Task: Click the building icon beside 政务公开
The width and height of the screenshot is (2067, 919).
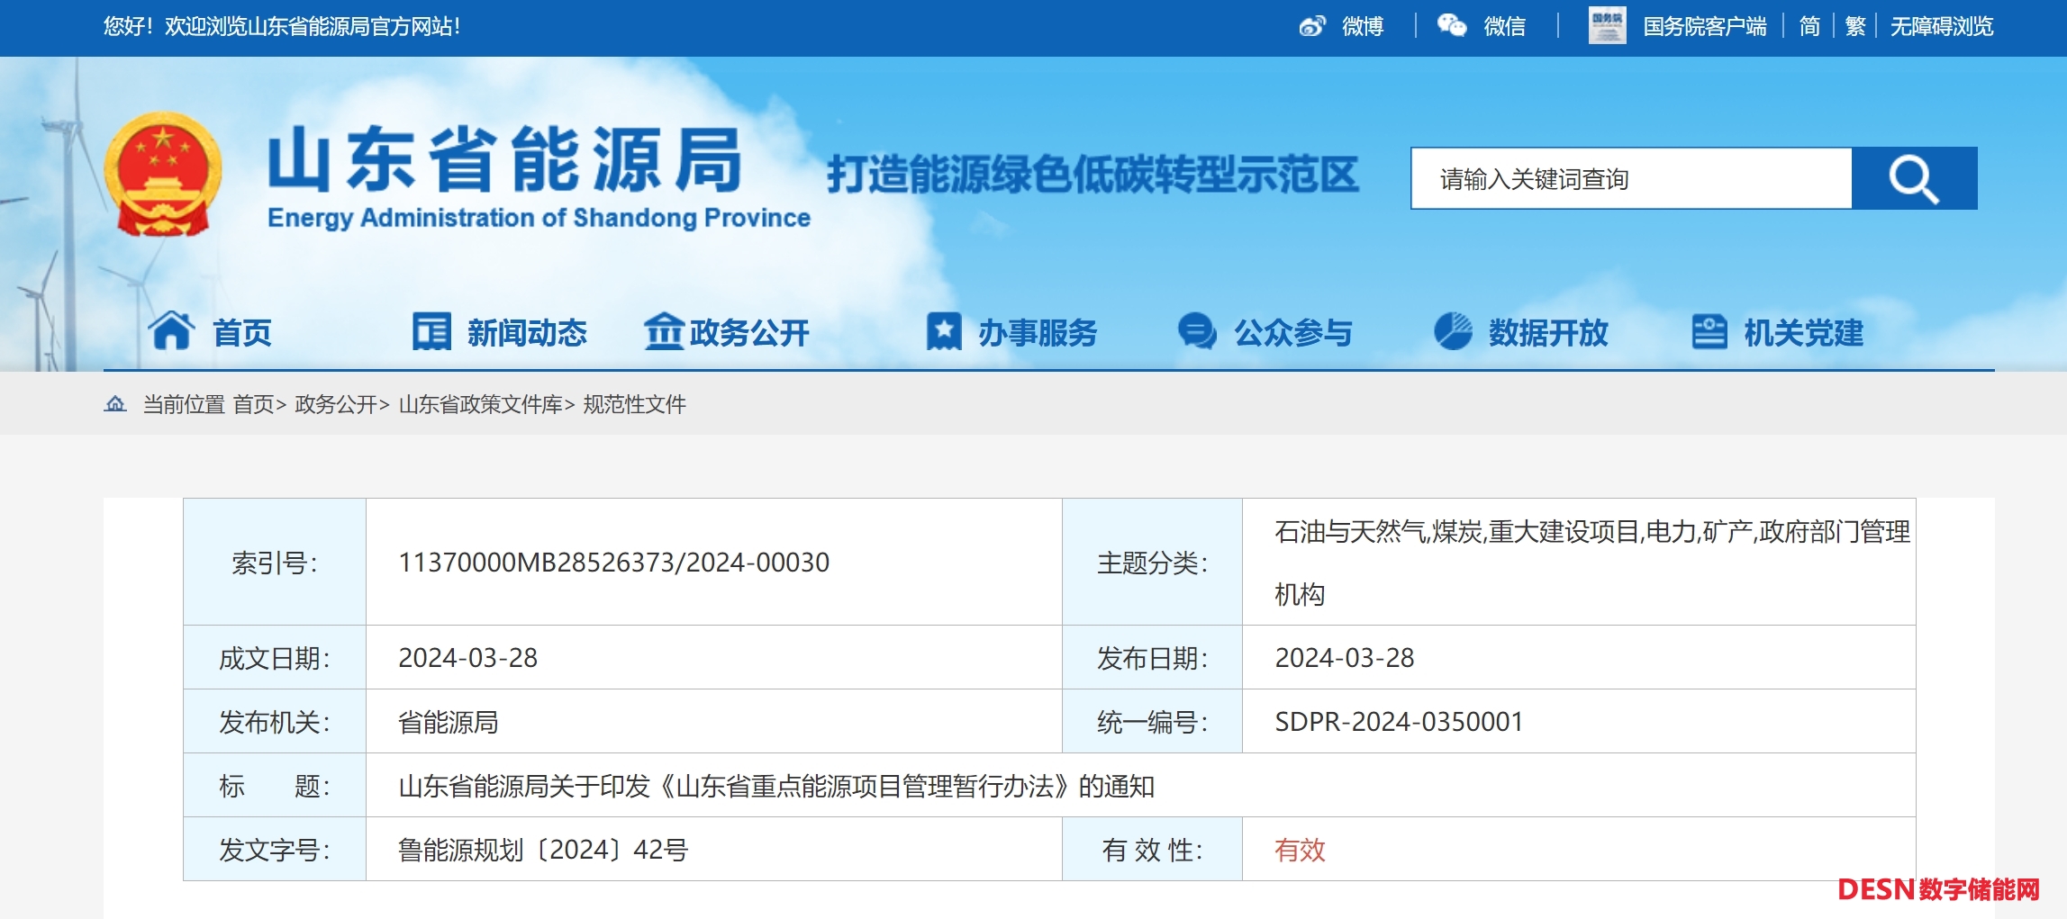Action: (x=664, y=331)
